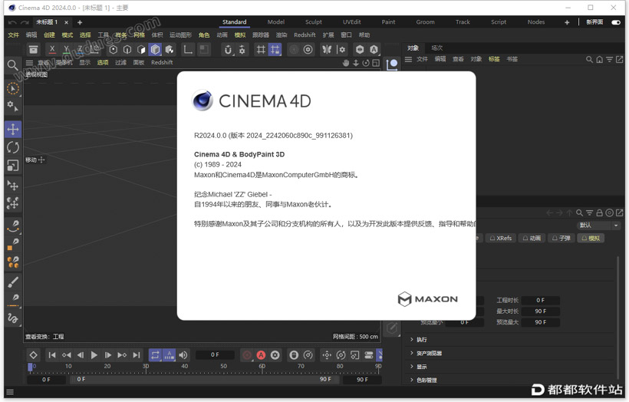
Task: Open the 默认 mode dropdown arrow
Action: click(x=616, y=226)
